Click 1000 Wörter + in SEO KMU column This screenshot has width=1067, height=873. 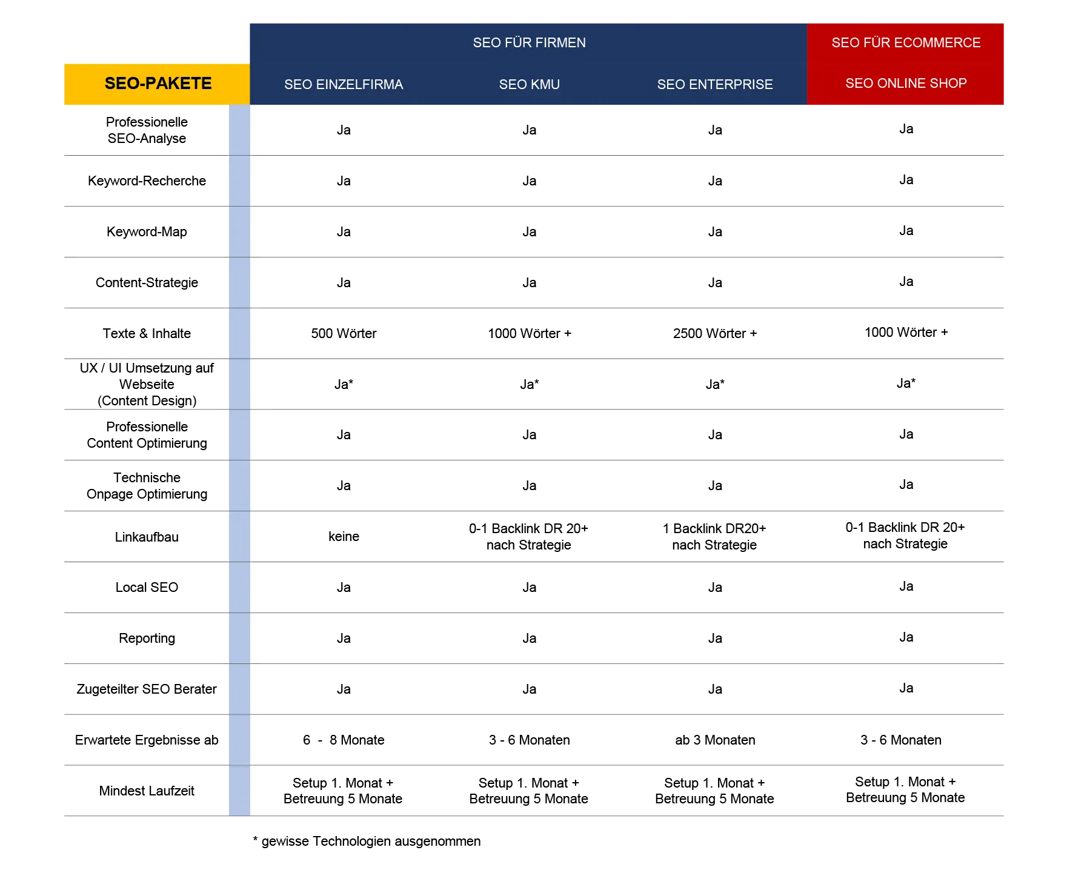[530, 334]
